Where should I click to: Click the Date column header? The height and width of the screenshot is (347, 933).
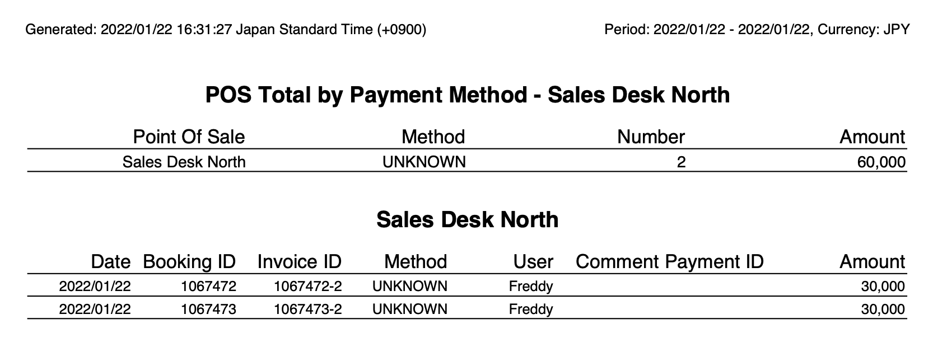click(111, 262)
